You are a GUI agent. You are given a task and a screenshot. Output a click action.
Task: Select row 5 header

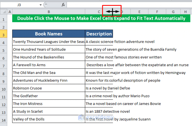(x=4, y=49)
